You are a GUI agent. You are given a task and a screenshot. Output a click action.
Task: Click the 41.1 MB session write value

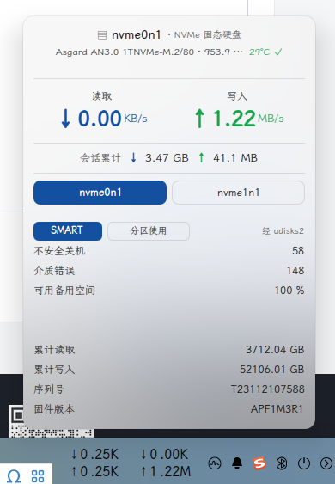coord(235,158)
